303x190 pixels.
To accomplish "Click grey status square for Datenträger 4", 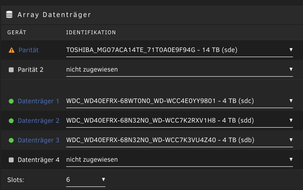I will pos(11,160).
